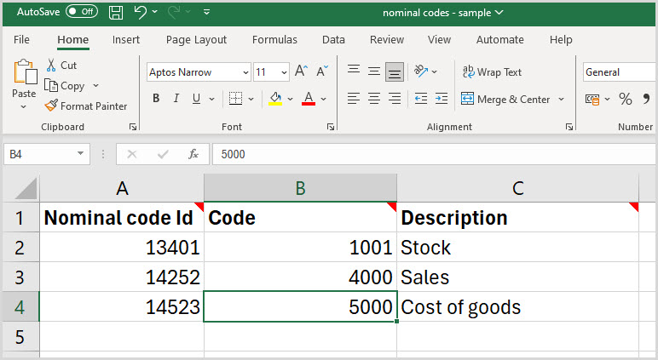Increase font size with the large A icon
The width and height of the screenshot is (658, 360).
301,71
